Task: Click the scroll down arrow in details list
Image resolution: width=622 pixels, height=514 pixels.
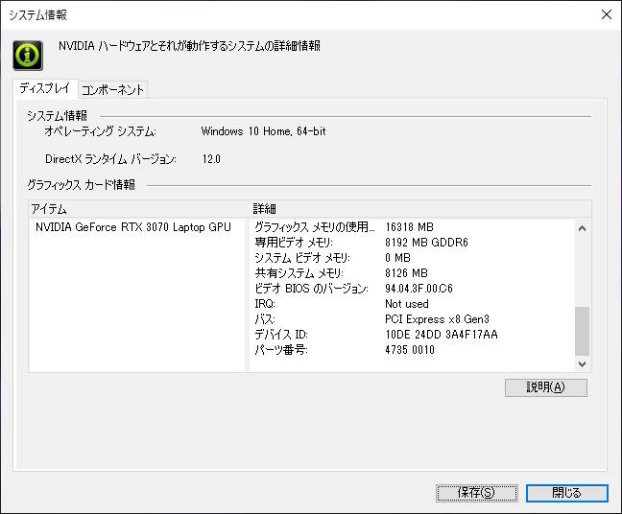Action: [x=582, y=363]
